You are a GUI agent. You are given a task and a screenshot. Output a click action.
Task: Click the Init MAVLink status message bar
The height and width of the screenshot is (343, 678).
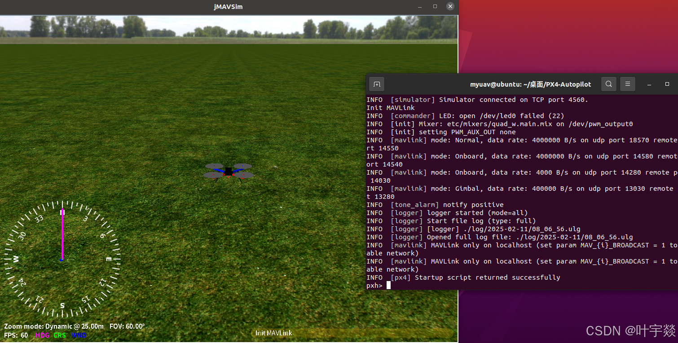click(352, 333)
